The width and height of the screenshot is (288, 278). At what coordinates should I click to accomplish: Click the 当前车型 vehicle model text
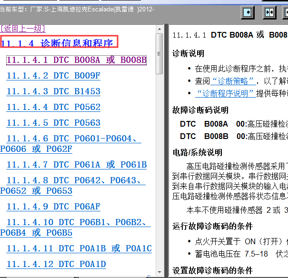(x=77, y=9)
